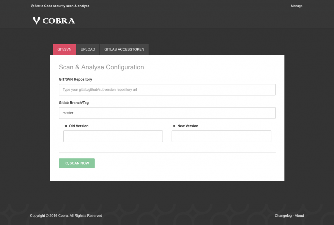Click the Static Code security scan & analyse text
Viewport: 334px width, 225px height.
pos(62,6)
